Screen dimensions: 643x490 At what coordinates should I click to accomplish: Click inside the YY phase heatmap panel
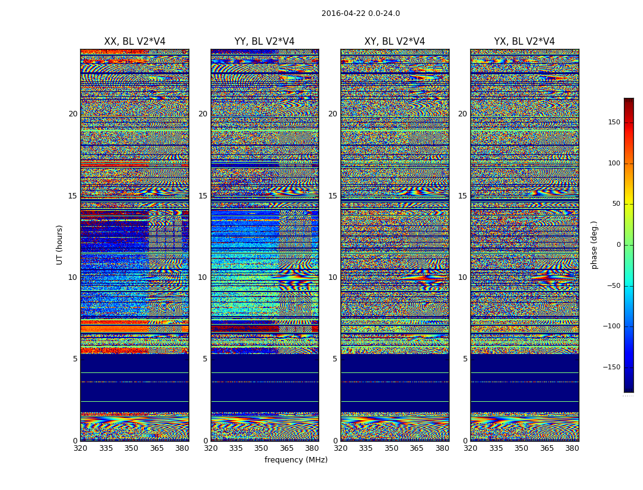click(x=265, y=245)
